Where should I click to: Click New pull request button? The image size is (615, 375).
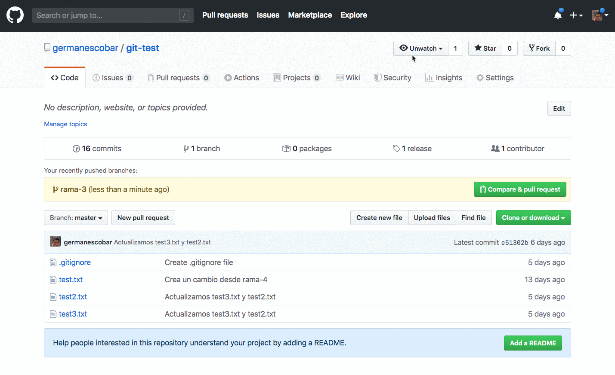coord(143,218)
